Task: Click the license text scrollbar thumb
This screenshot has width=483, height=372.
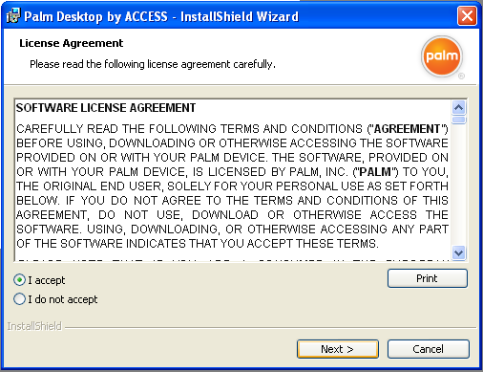Action: click(x=459, y=120)
